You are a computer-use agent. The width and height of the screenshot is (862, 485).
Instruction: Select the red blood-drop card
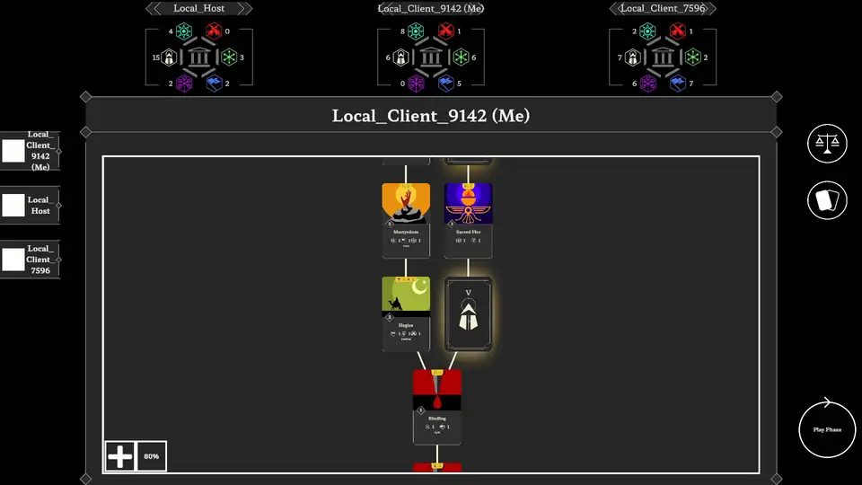(x=437, y=407)
